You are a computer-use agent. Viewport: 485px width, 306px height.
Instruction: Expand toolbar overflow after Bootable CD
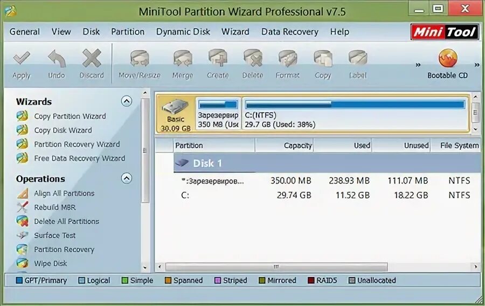click(477, 65)
